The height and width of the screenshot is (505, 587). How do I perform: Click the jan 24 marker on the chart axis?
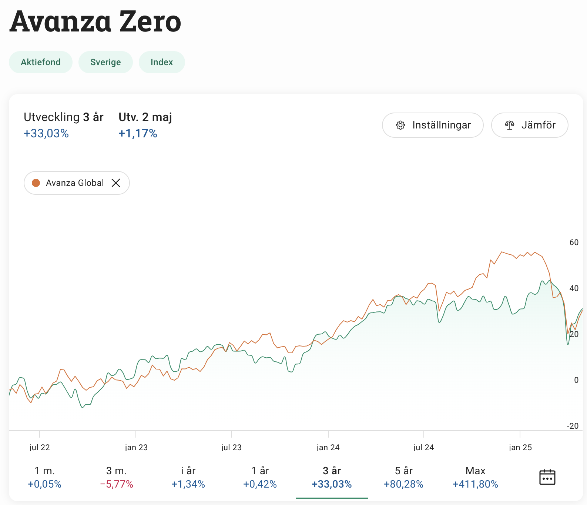(328, 447)
